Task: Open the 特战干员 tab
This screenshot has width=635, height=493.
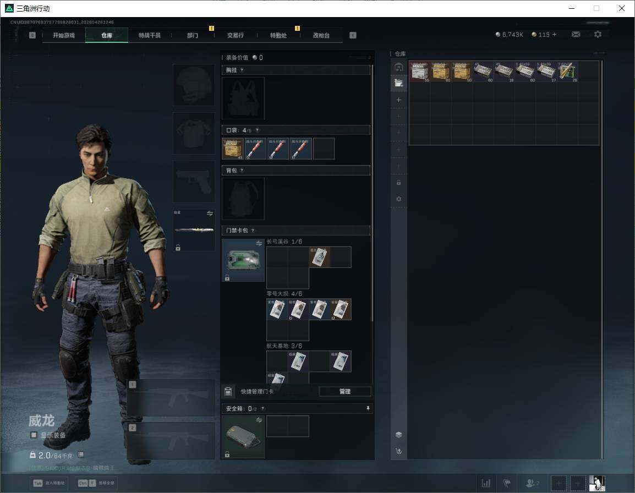Action: (x=150, y=35)
